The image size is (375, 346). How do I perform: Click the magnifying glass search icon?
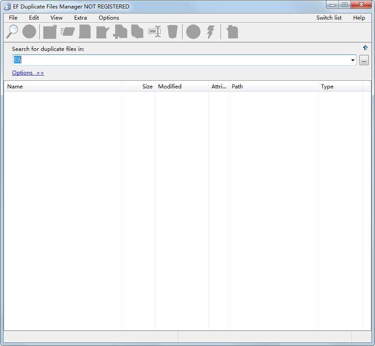(12, 31)
